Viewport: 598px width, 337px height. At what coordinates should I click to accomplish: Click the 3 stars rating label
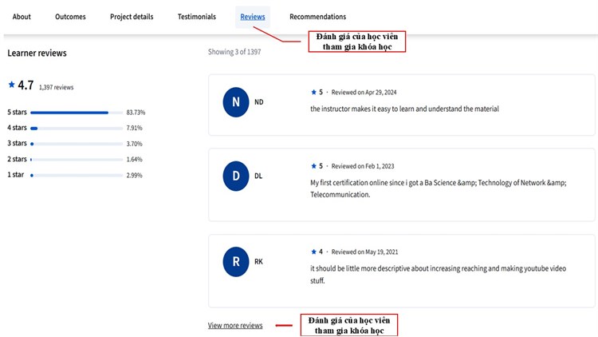pos(17,144)
